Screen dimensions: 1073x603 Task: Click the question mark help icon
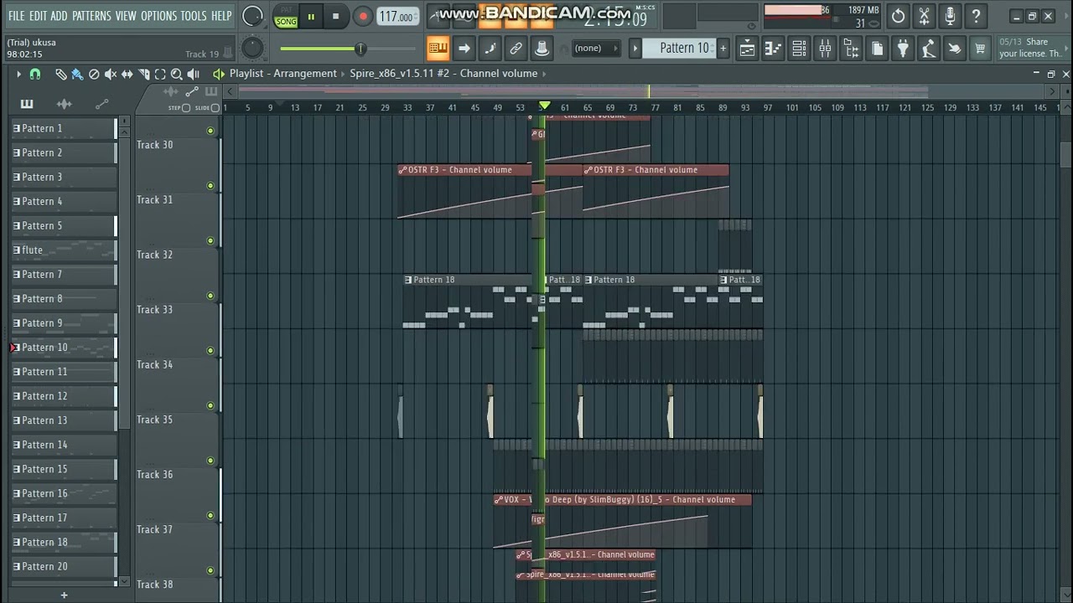976,16
